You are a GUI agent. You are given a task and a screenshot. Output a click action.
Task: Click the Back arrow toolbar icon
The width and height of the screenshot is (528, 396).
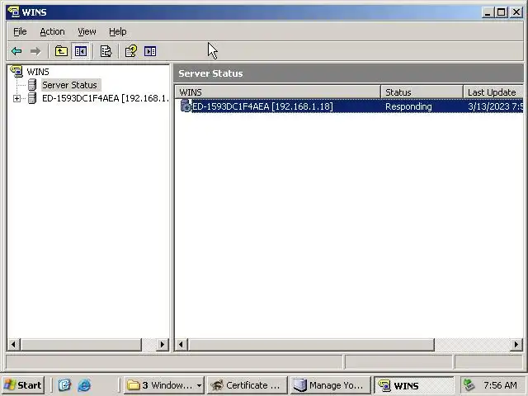(16, 51)
